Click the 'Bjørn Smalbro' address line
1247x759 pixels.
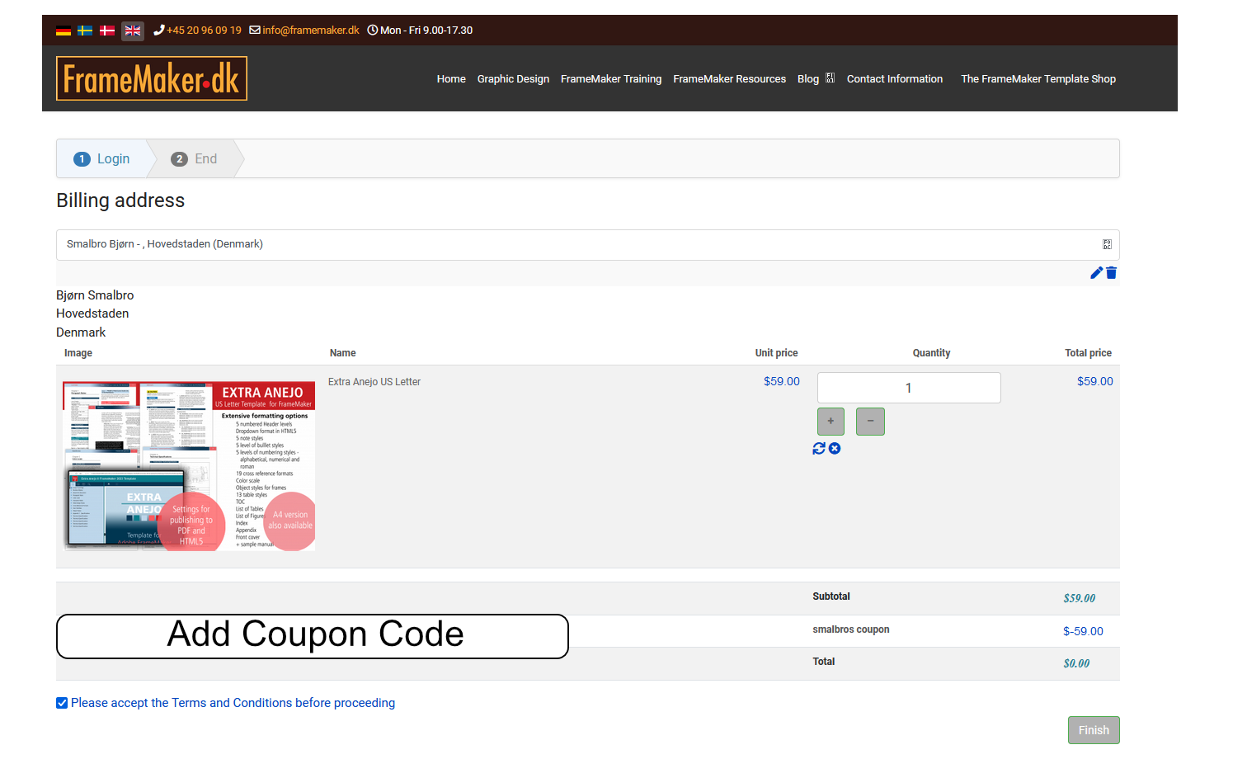pyautogui.click(x=95, y=295)
